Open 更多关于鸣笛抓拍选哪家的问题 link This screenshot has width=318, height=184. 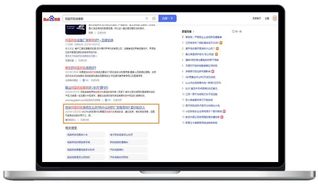81,56
